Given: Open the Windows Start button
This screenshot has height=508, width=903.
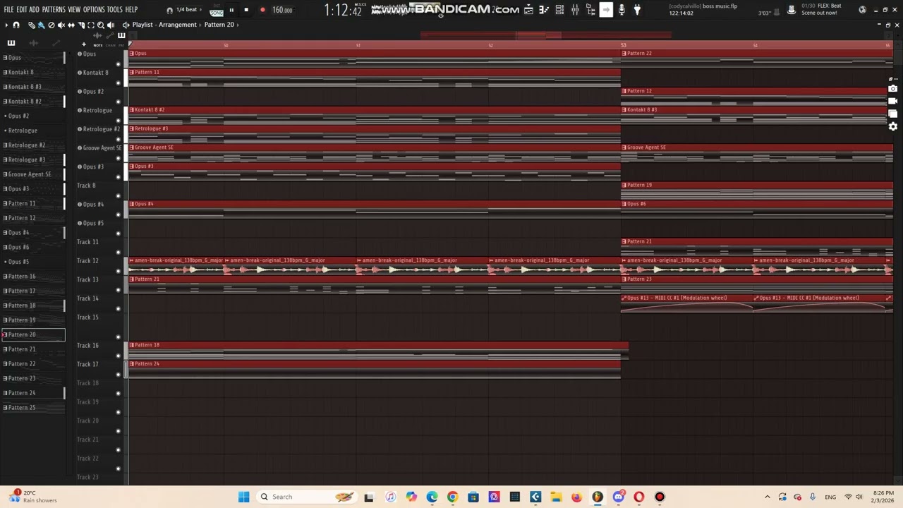Looking at the screenshot, I should [243, 497].
